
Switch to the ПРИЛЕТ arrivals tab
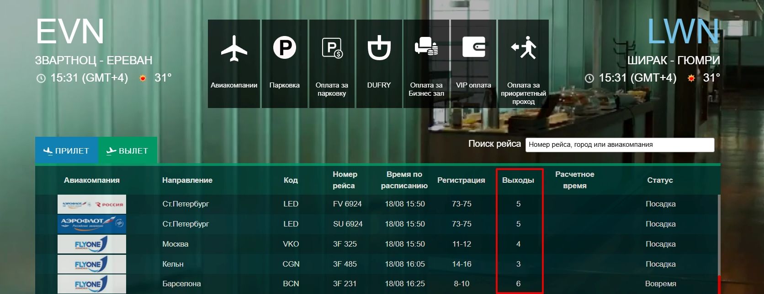click(x=67, y=150)
